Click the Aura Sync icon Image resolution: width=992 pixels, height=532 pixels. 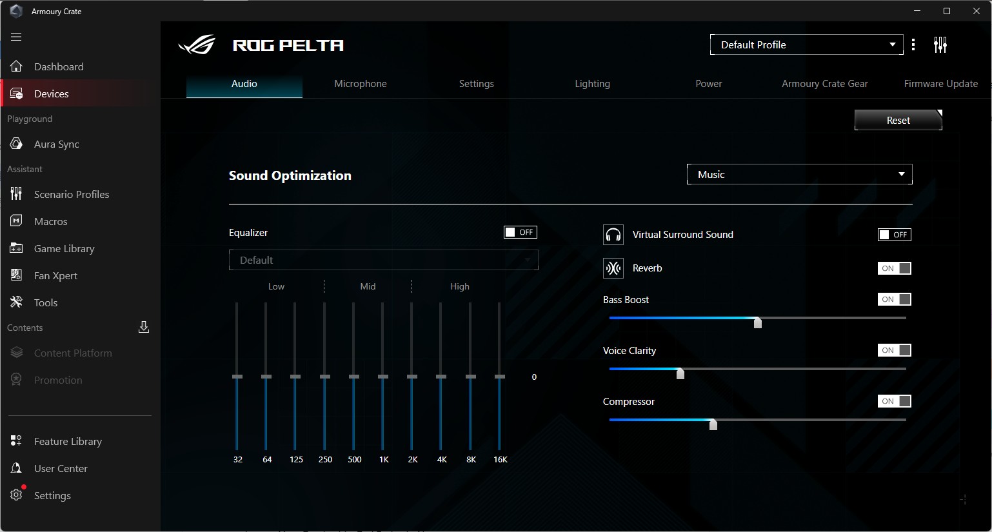17,144
